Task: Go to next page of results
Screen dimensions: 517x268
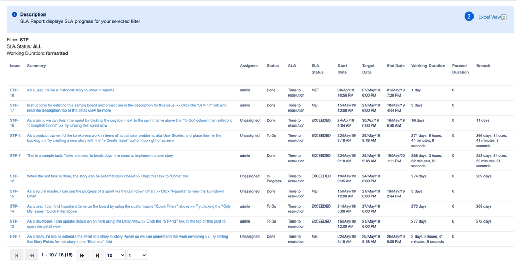Action: [82, 255]
